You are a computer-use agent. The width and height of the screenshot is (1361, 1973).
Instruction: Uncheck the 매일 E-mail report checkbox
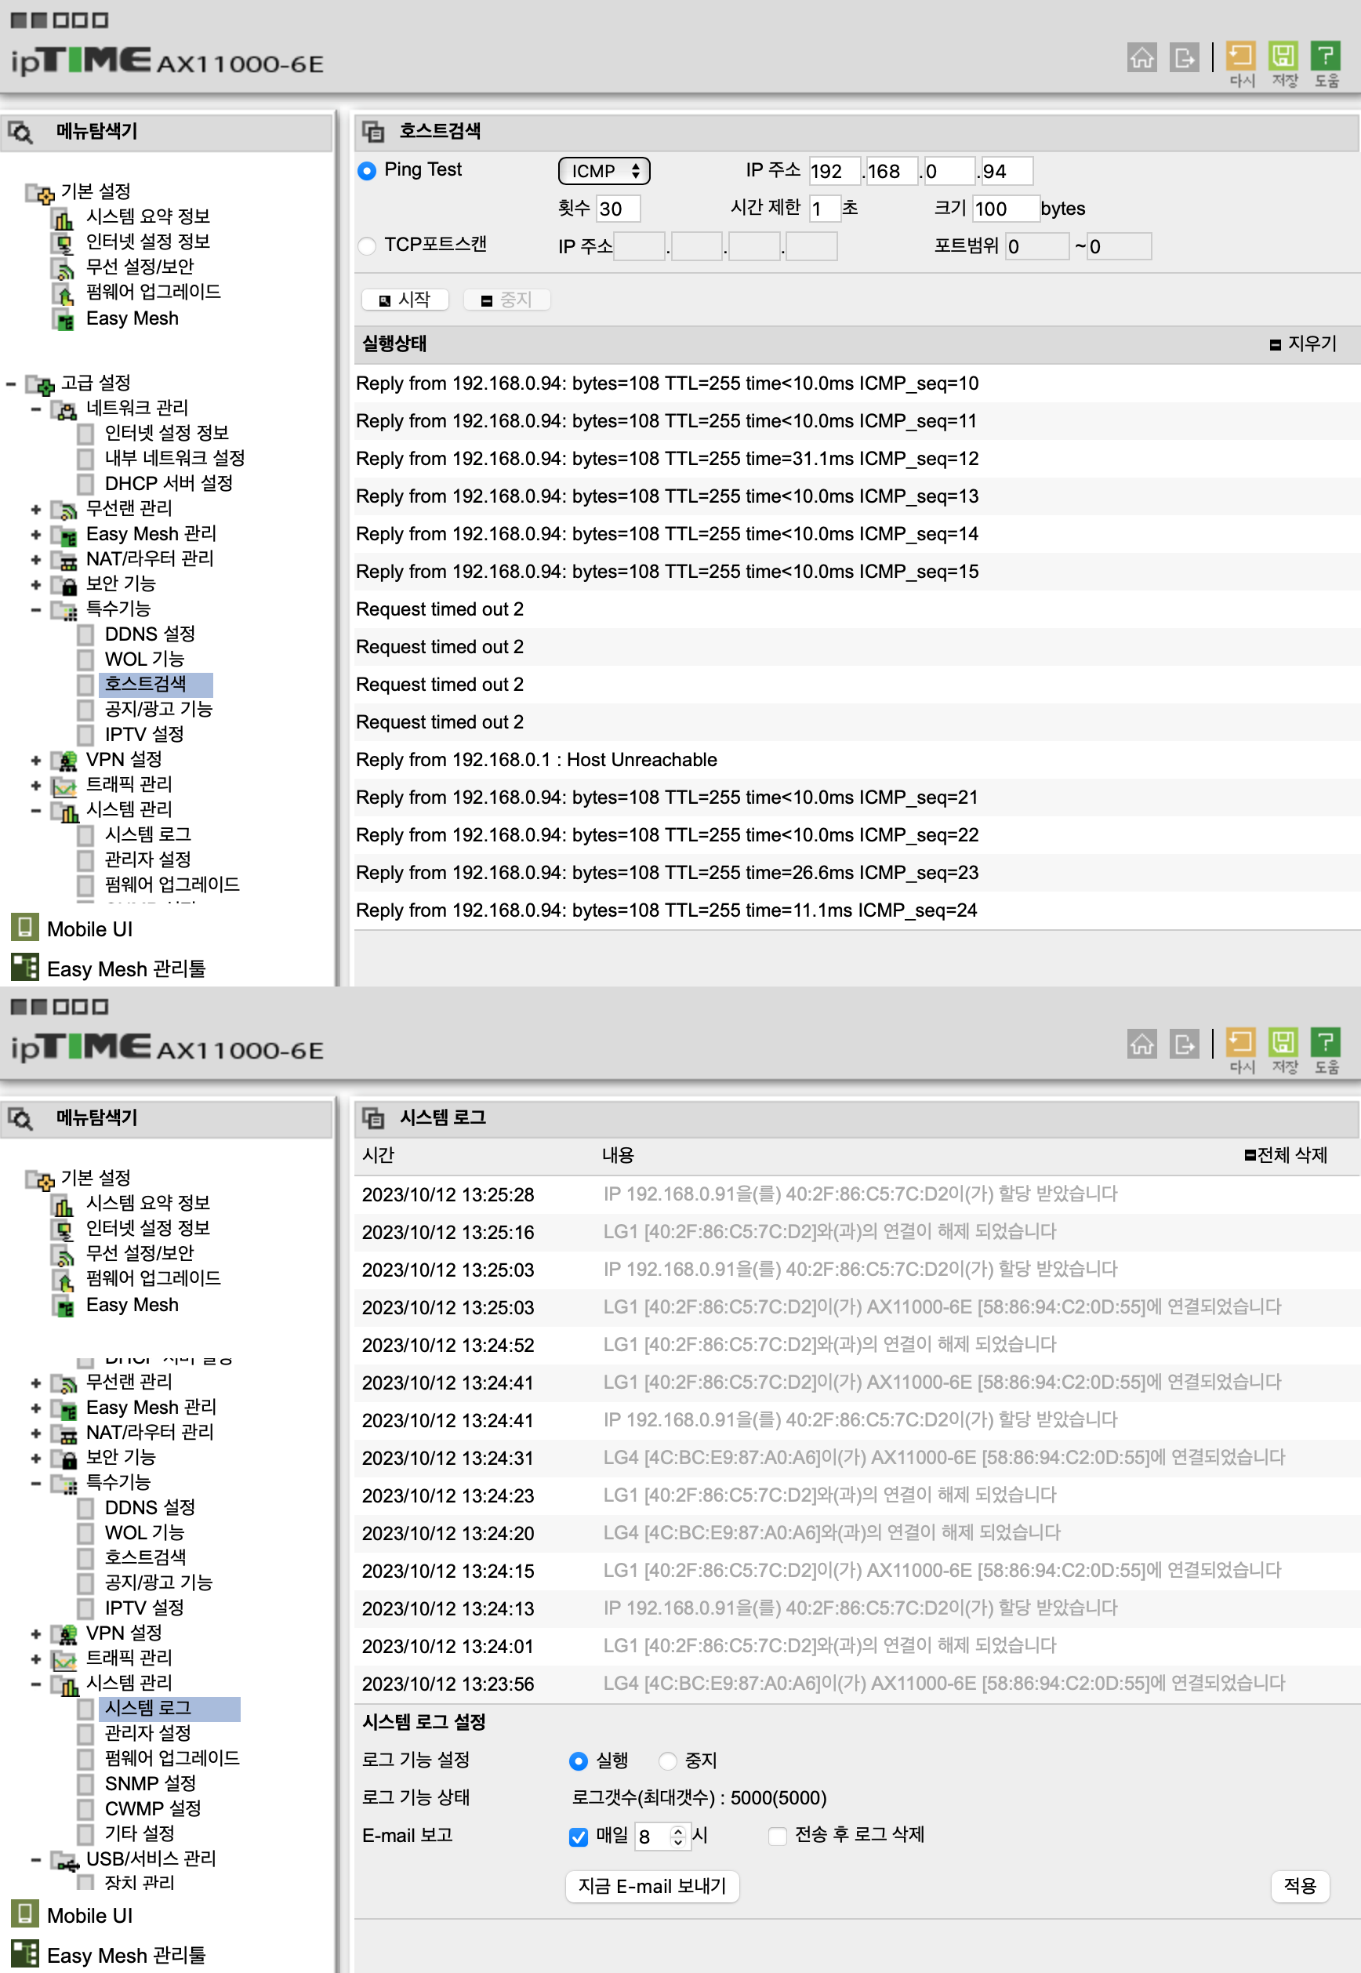tap(578, 1837)
